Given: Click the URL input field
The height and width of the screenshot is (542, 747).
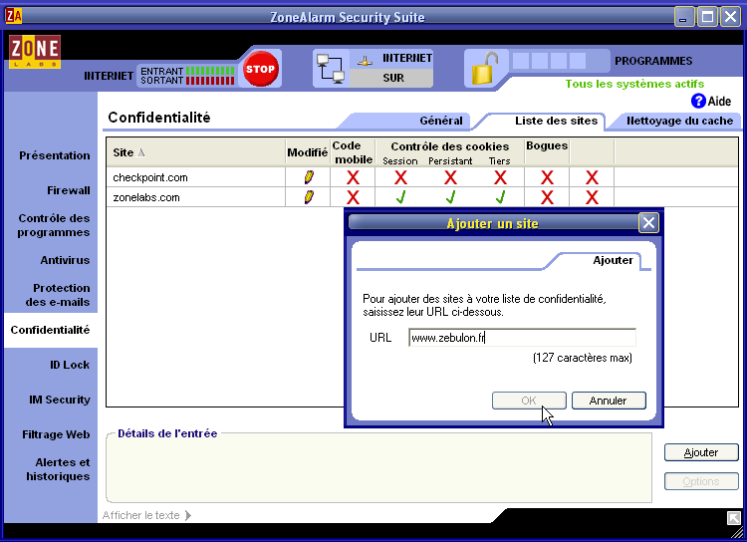Looking at the screenshot, I should coord(522,338).
